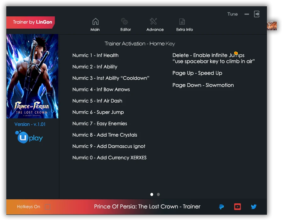Open the Twitter bird icon
The image size is (283, 221).
pyautogui.click(x=254, y=207)
